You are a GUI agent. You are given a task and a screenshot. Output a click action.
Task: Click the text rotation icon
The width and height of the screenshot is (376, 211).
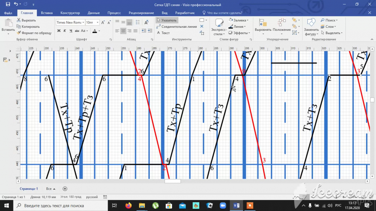pos(146,22)
